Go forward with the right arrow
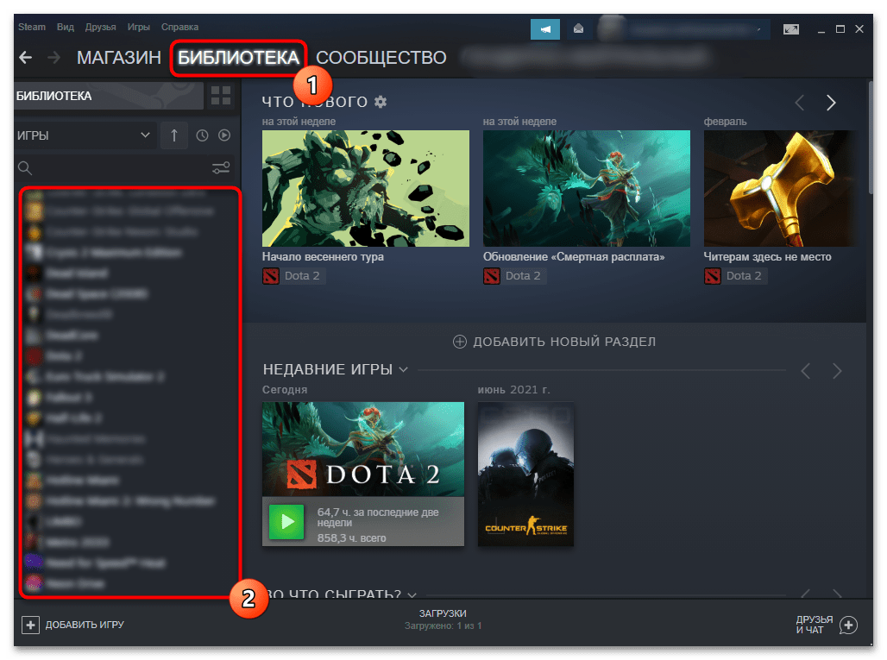 pyautogui.click(x=53, y=57)
